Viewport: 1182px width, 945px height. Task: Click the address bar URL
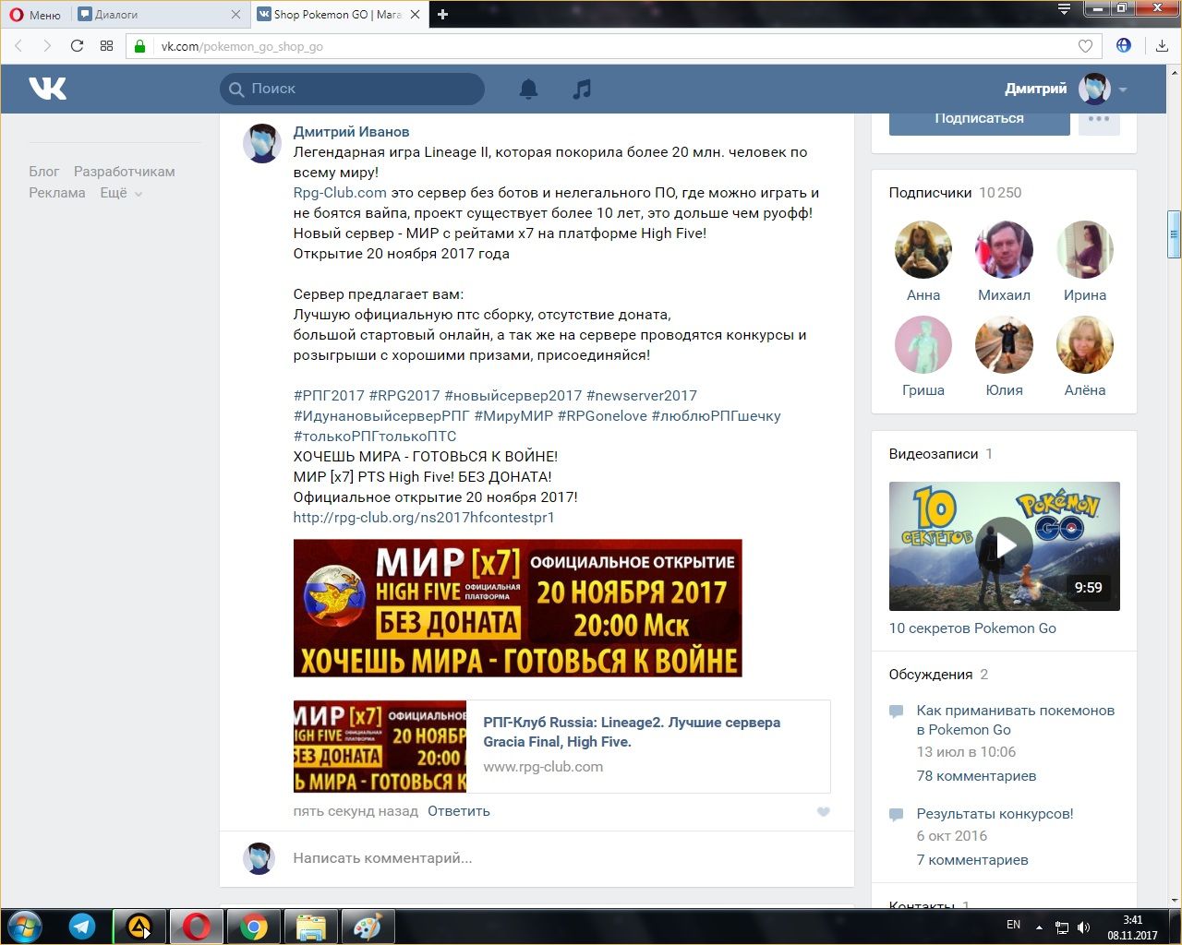pyautogui.click(x=242, y=46)
